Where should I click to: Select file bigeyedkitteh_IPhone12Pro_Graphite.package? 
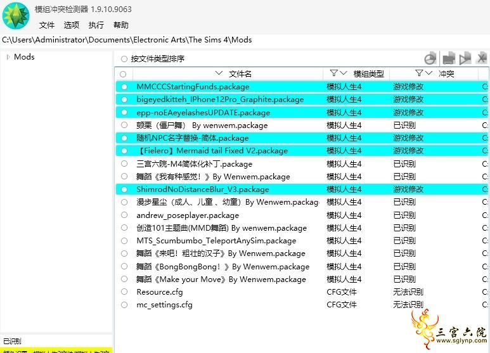click(220, 99)
